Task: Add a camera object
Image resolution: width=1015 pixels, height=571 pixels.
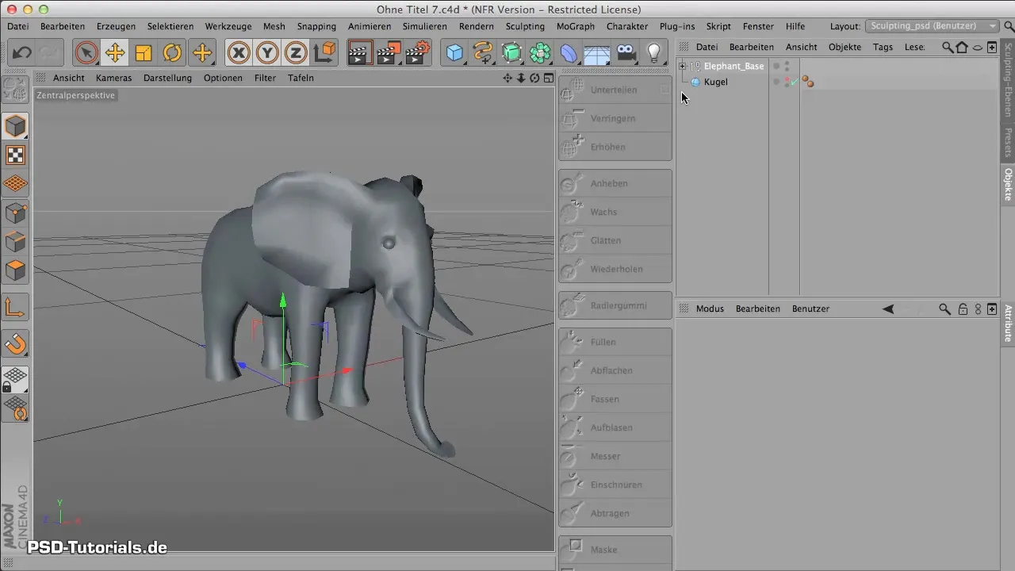Action: click(x=626, y=53)
